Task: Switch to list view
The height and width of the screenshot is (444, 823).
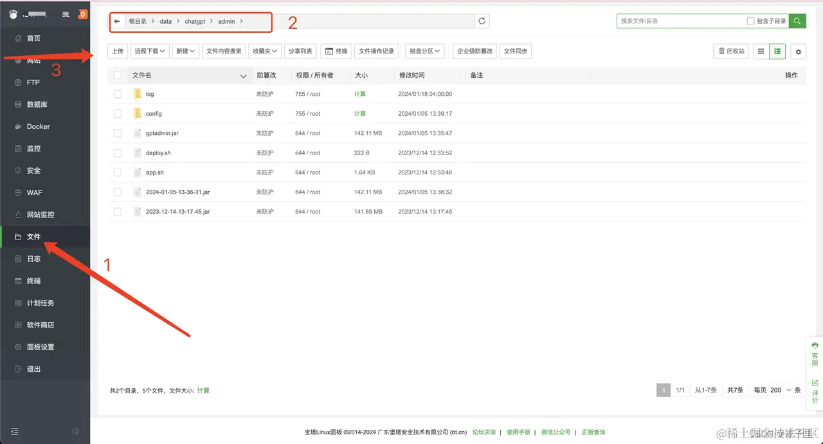Action: click(777, 51)
